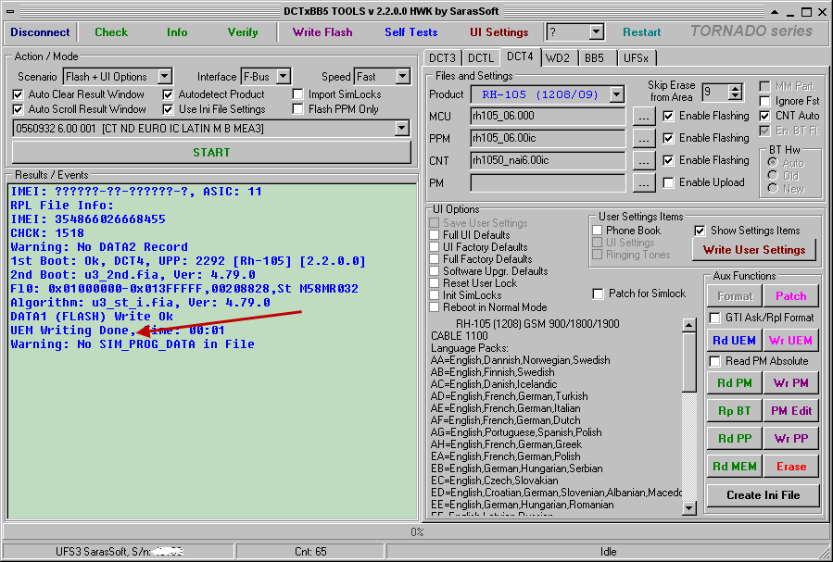The width and height of the screenshot is (833, 562).
Task: Enable Reset User Lock checkbox
Action: pyautogui.click(x=435, y=283)
